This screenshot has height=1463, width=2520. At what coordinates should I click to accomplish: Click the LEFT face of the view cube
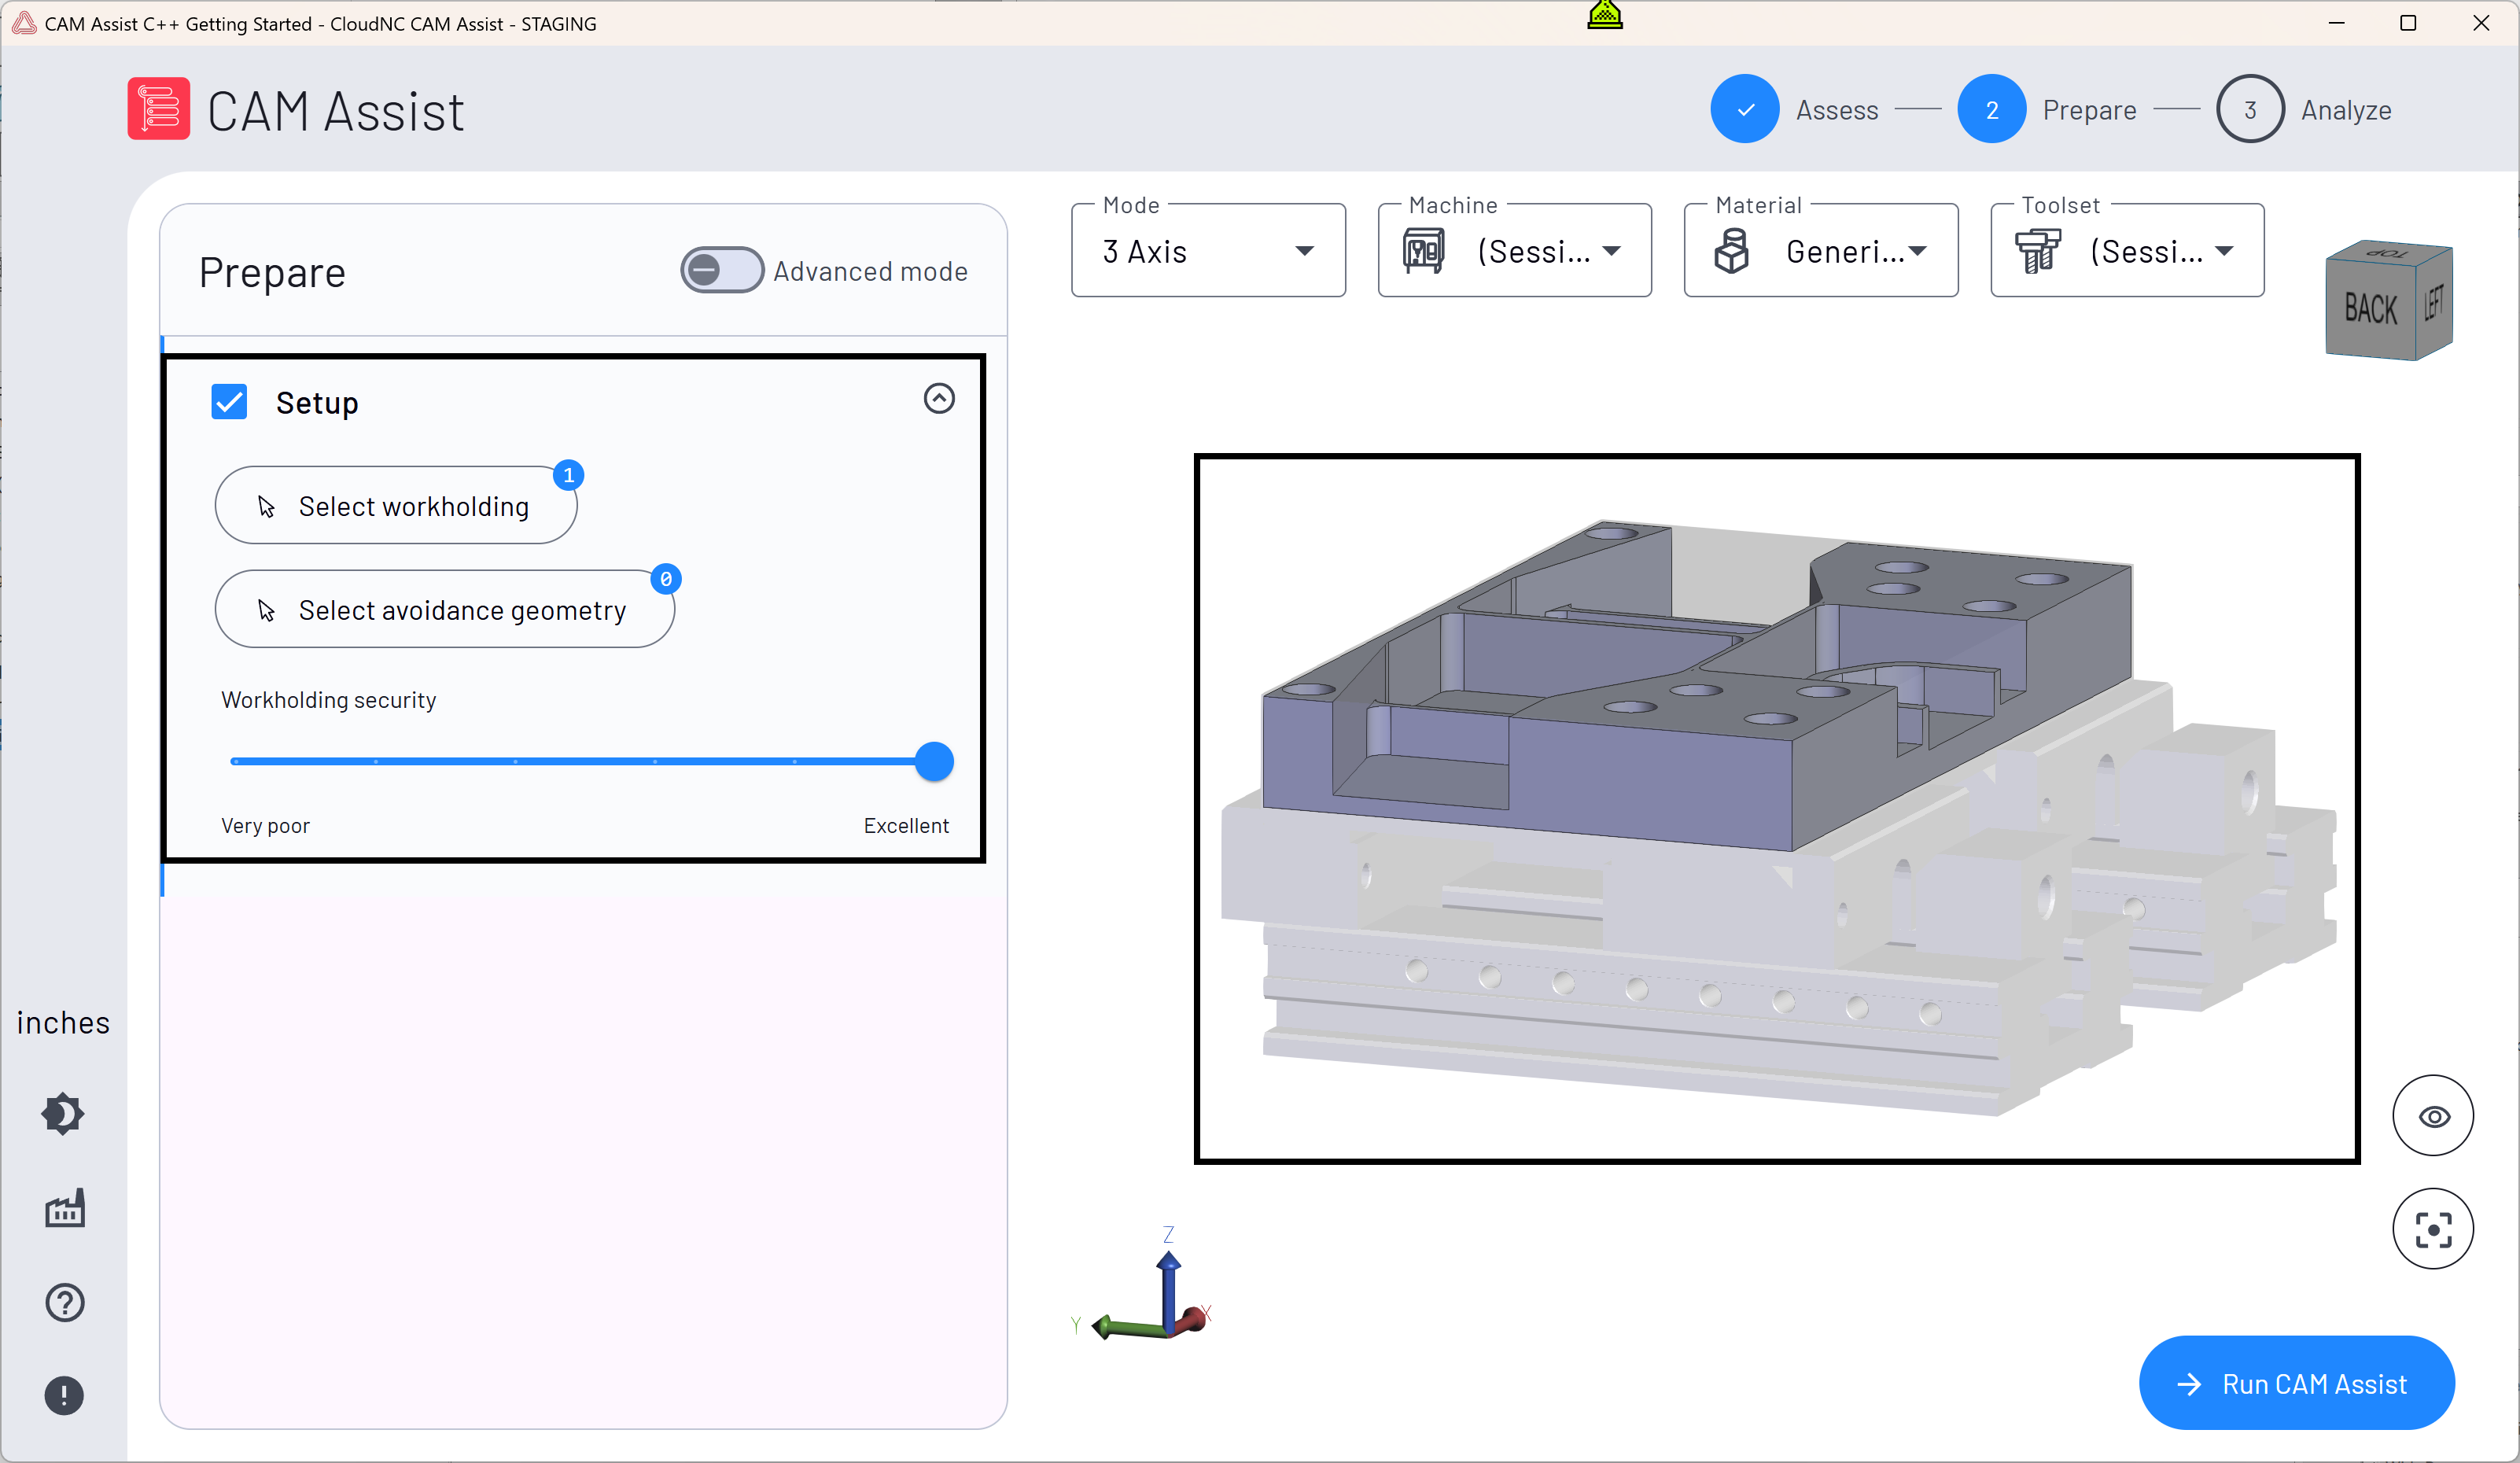click(2434, 302)
